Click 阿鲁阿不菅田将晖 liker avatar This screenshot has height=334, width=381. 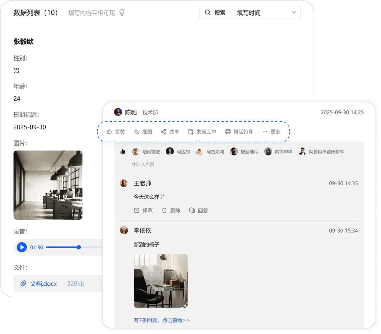pyautogui.click(x=302, y=151)
